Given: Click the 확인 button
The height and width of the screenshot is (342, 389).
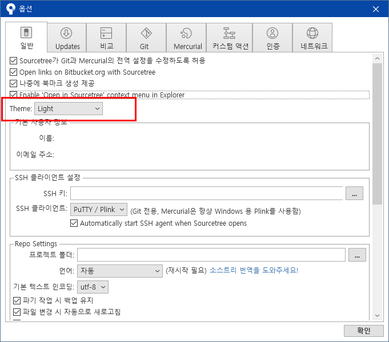Looking at the screenshot, I should point(364,331).
